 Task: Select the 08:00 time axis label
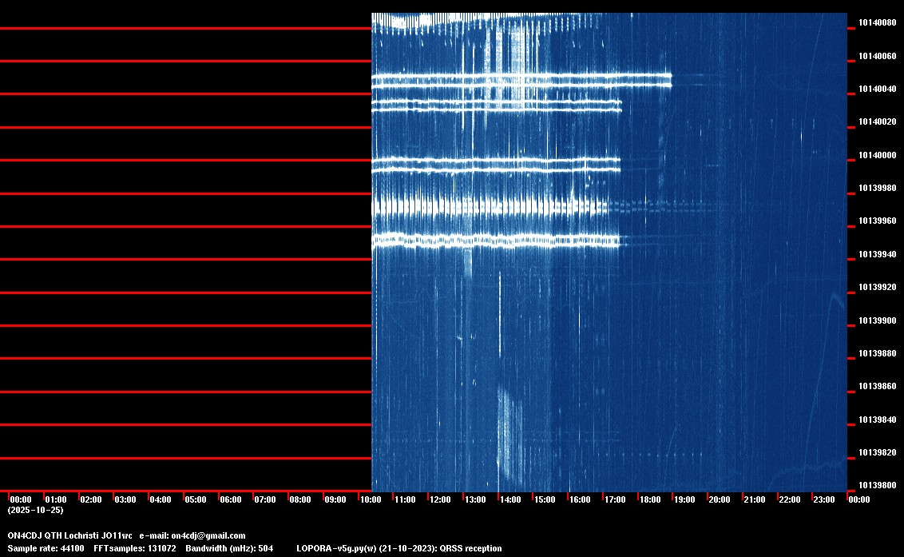[x=300, y=499]
